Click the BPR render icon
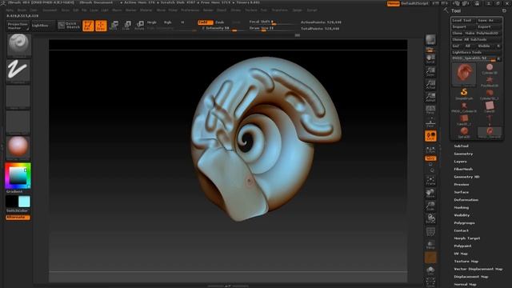Screen dimensions: 512x288 [430, 40]
